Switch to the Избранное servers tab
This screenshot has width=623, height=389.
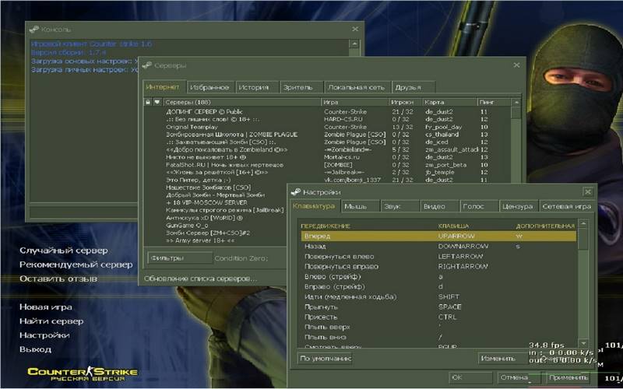pos(209,87)
